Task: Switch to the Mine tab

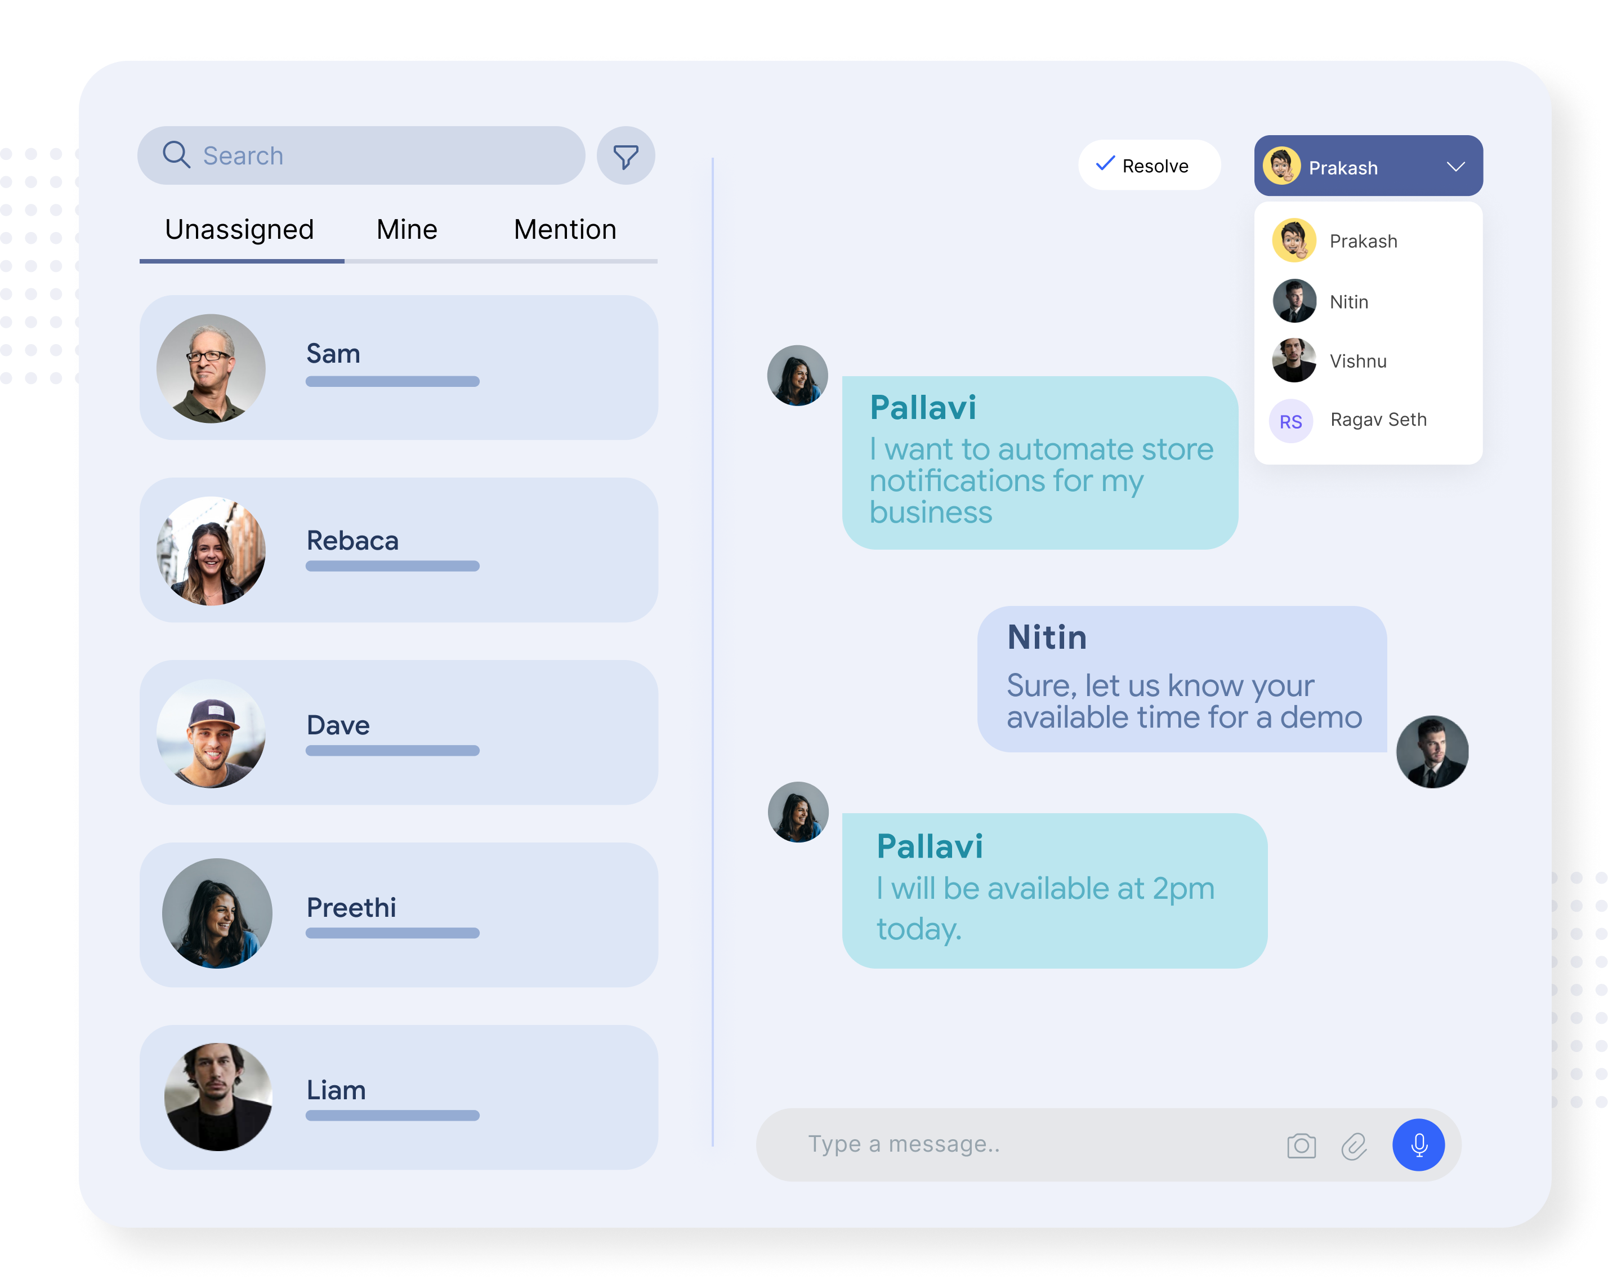Action: click(x=407, y=229)
